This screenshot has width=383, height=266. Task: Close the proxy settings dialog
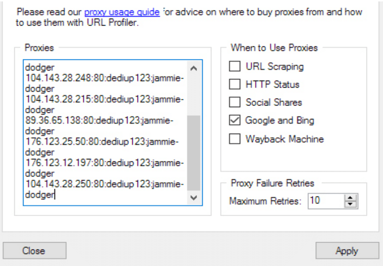click(x=34, y=251)
